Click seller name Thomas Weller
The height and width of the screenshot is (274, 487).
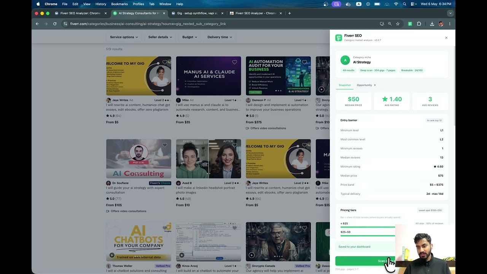coord(123,266)
